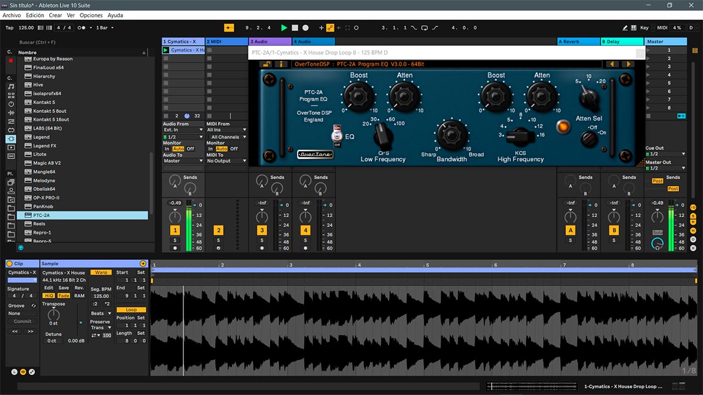Arm the Arrangement Record button
Image resolution: width=703 pixels, height=395 pixels.
[x=305, y=28]
